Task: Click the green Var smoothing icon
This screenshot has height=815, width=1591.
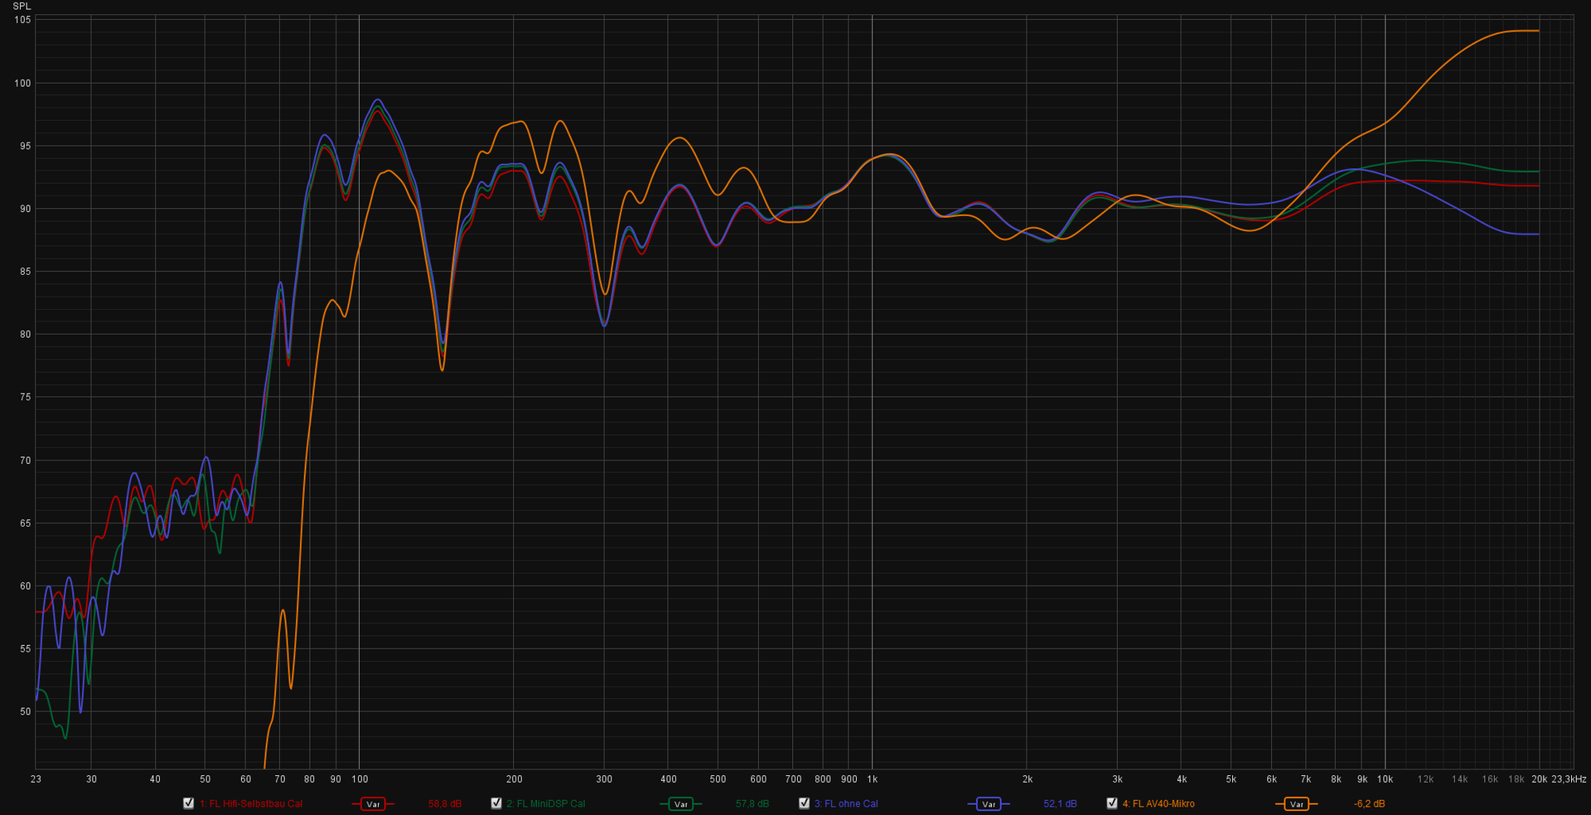Action: (x=680, y=804)
